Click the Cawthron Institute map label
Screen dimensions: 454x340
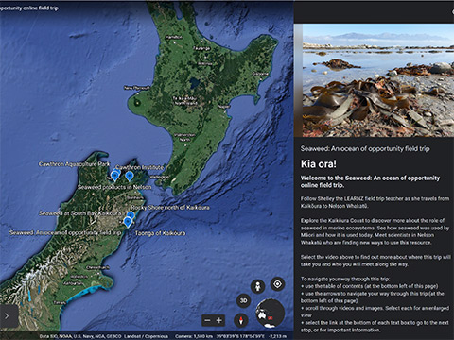click(140, 167)
